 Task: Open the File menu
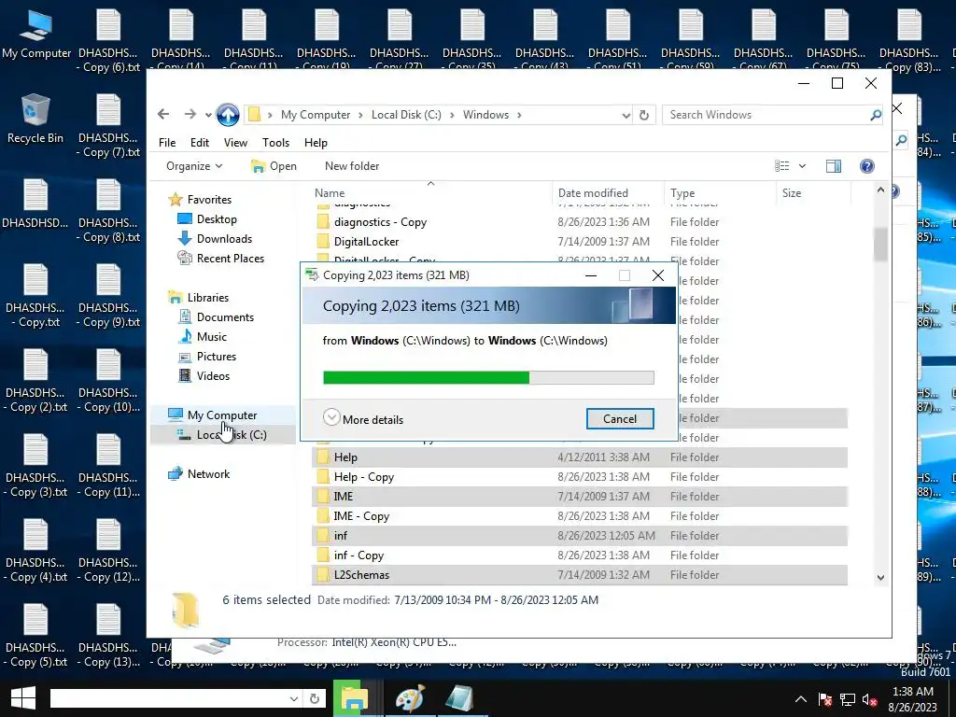click(x=167, y=143)
